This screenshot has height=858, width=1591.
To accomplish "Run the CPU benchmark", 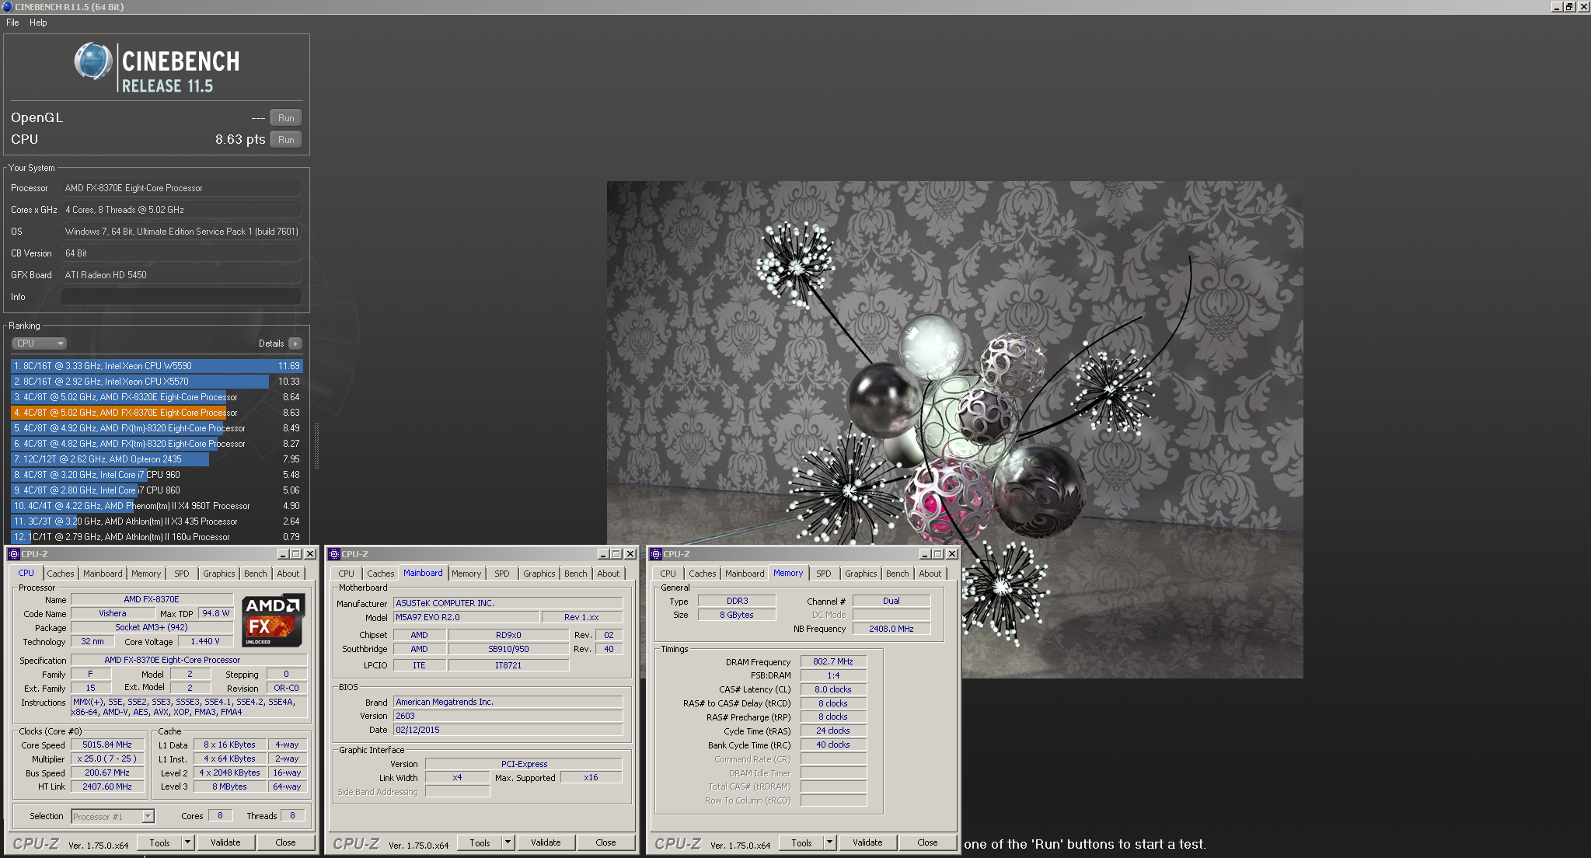I will click(286, 140).
